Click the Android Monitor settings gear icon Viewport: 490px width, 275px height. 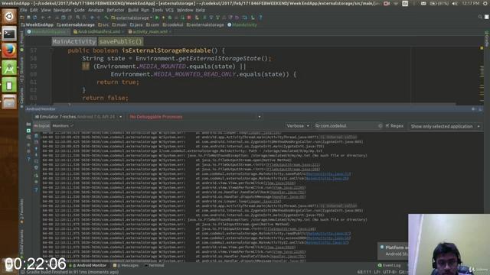point(473,109)
